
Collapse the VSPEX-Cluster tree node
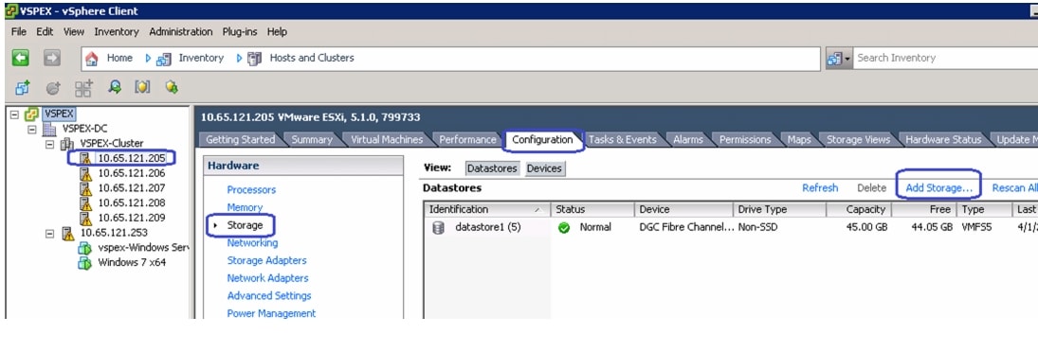49,143
